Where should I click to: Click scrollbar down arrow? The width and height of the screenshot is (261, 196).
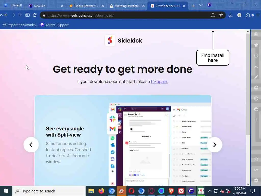248,184
